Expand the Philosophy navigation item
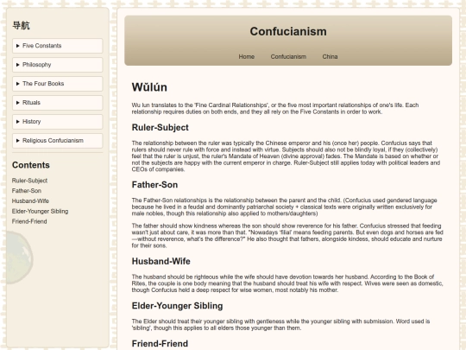The width and height of the screenshot is (466, 350). (57, 65)
